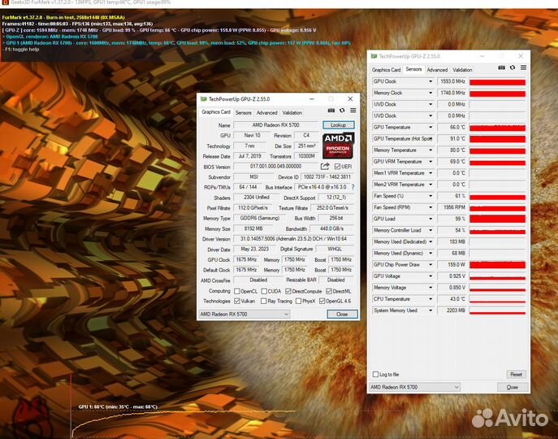558x439 pixels.
Task: Click Close button in Graphics Card window
Action: point(342,314)
